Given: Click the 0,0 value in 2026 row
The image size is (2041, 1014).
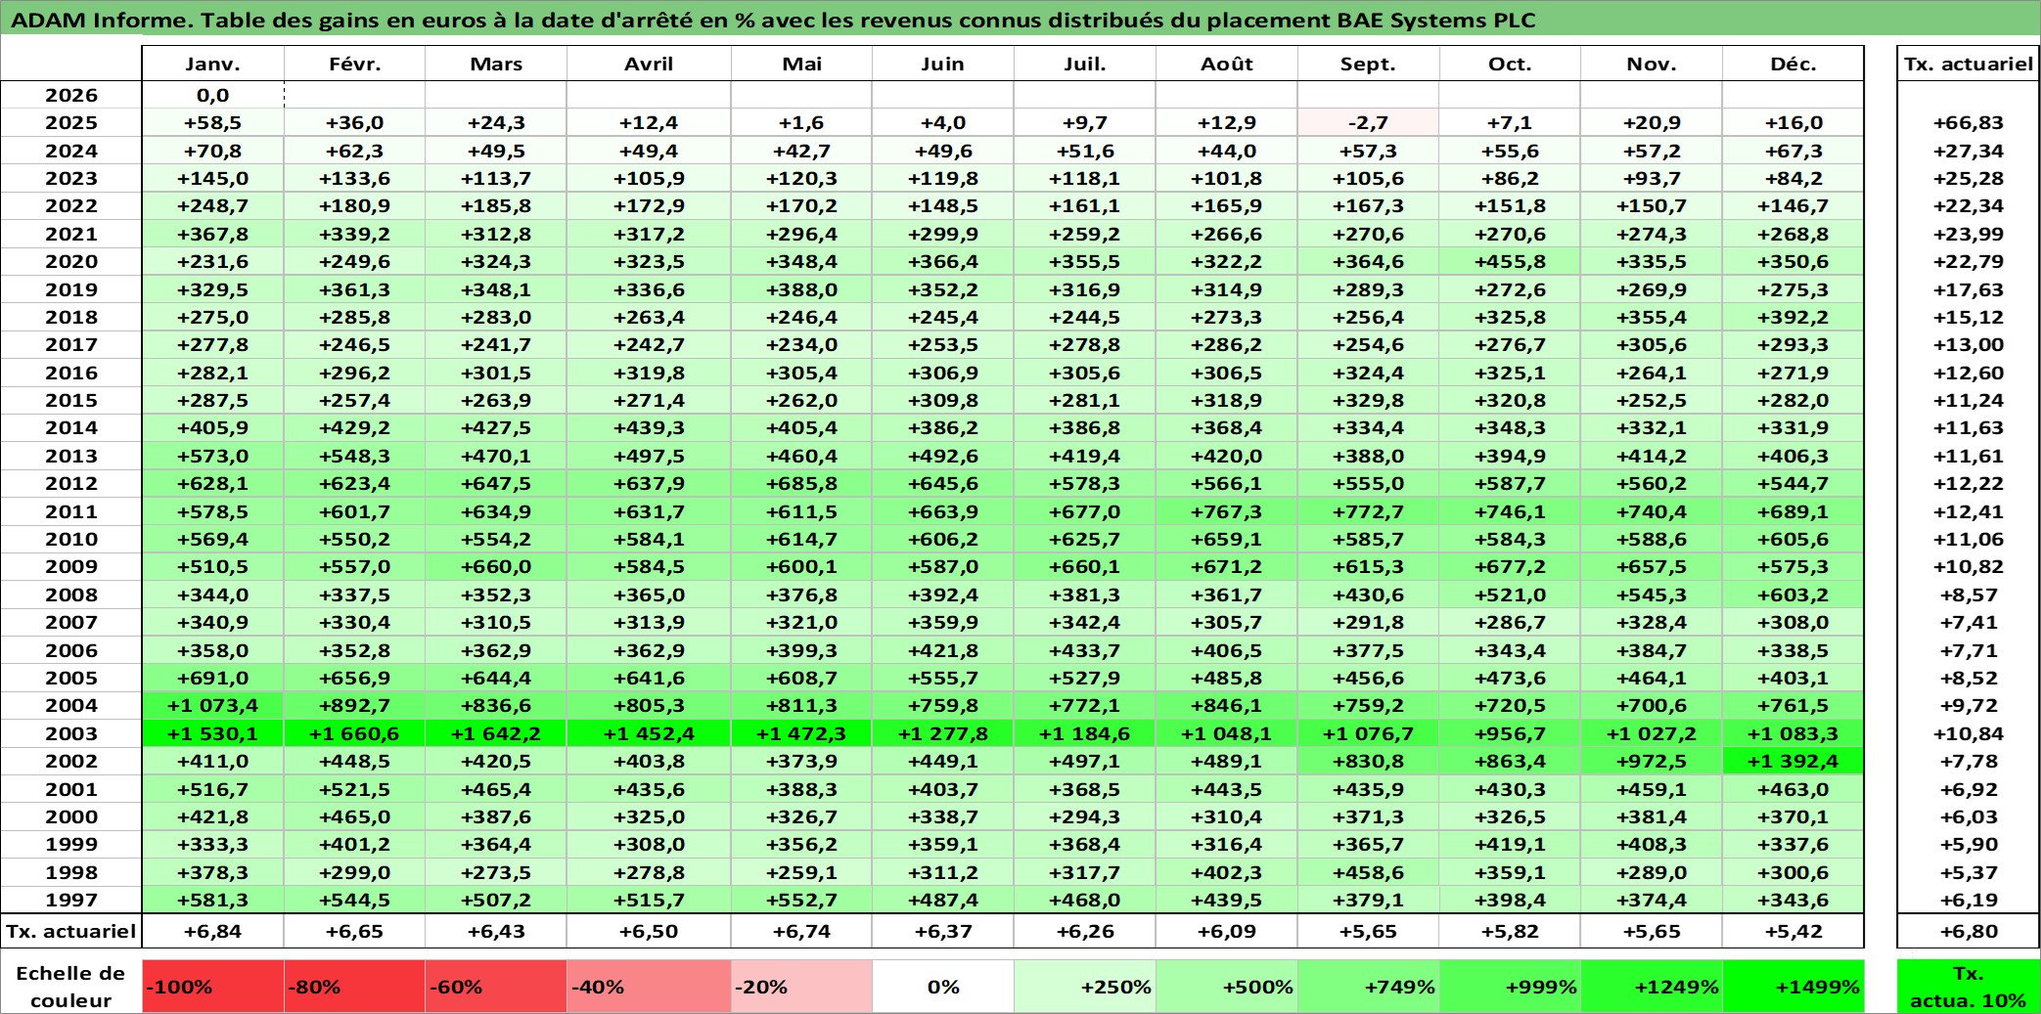Looking at the screenshot, I should click(x=213, y=95).
